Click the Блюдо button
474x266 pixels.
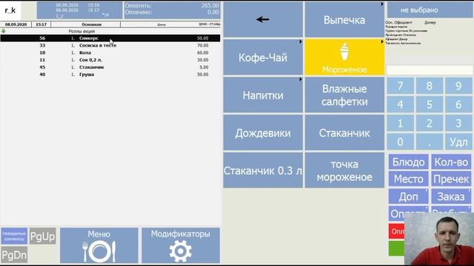tap(408, 162)
